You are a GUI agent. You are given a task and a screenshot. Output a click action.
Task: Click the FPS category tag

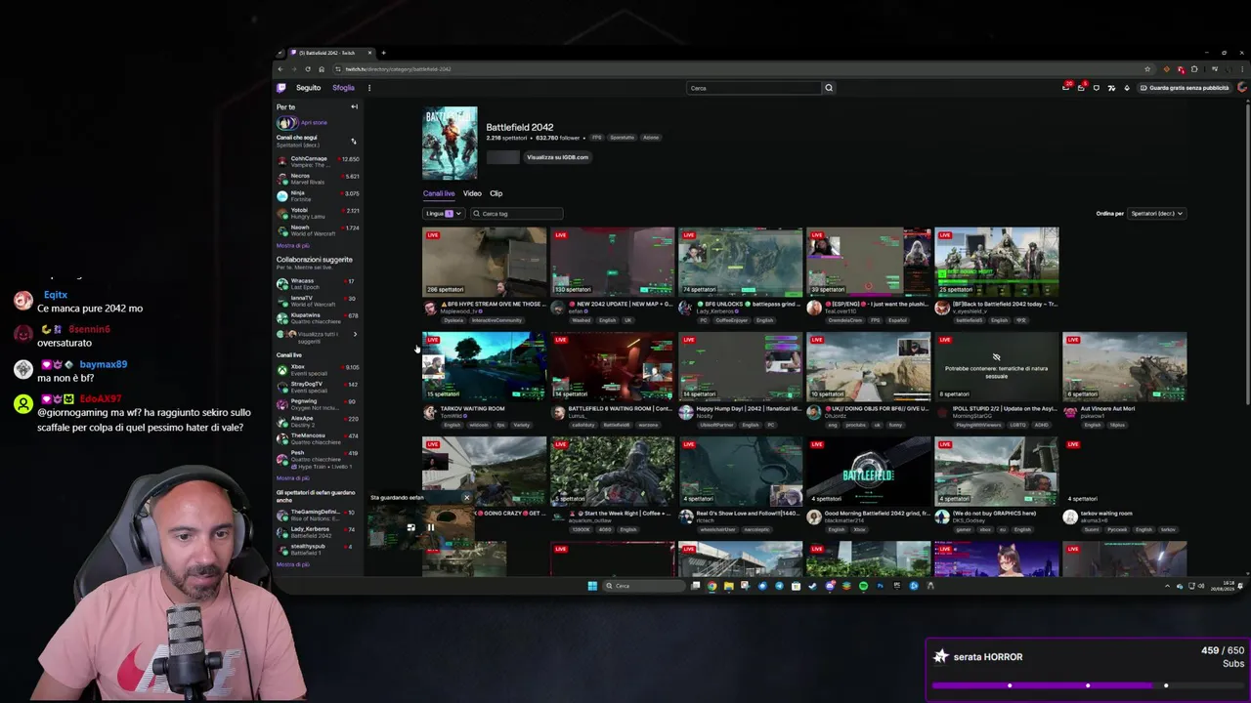point(596,138)
